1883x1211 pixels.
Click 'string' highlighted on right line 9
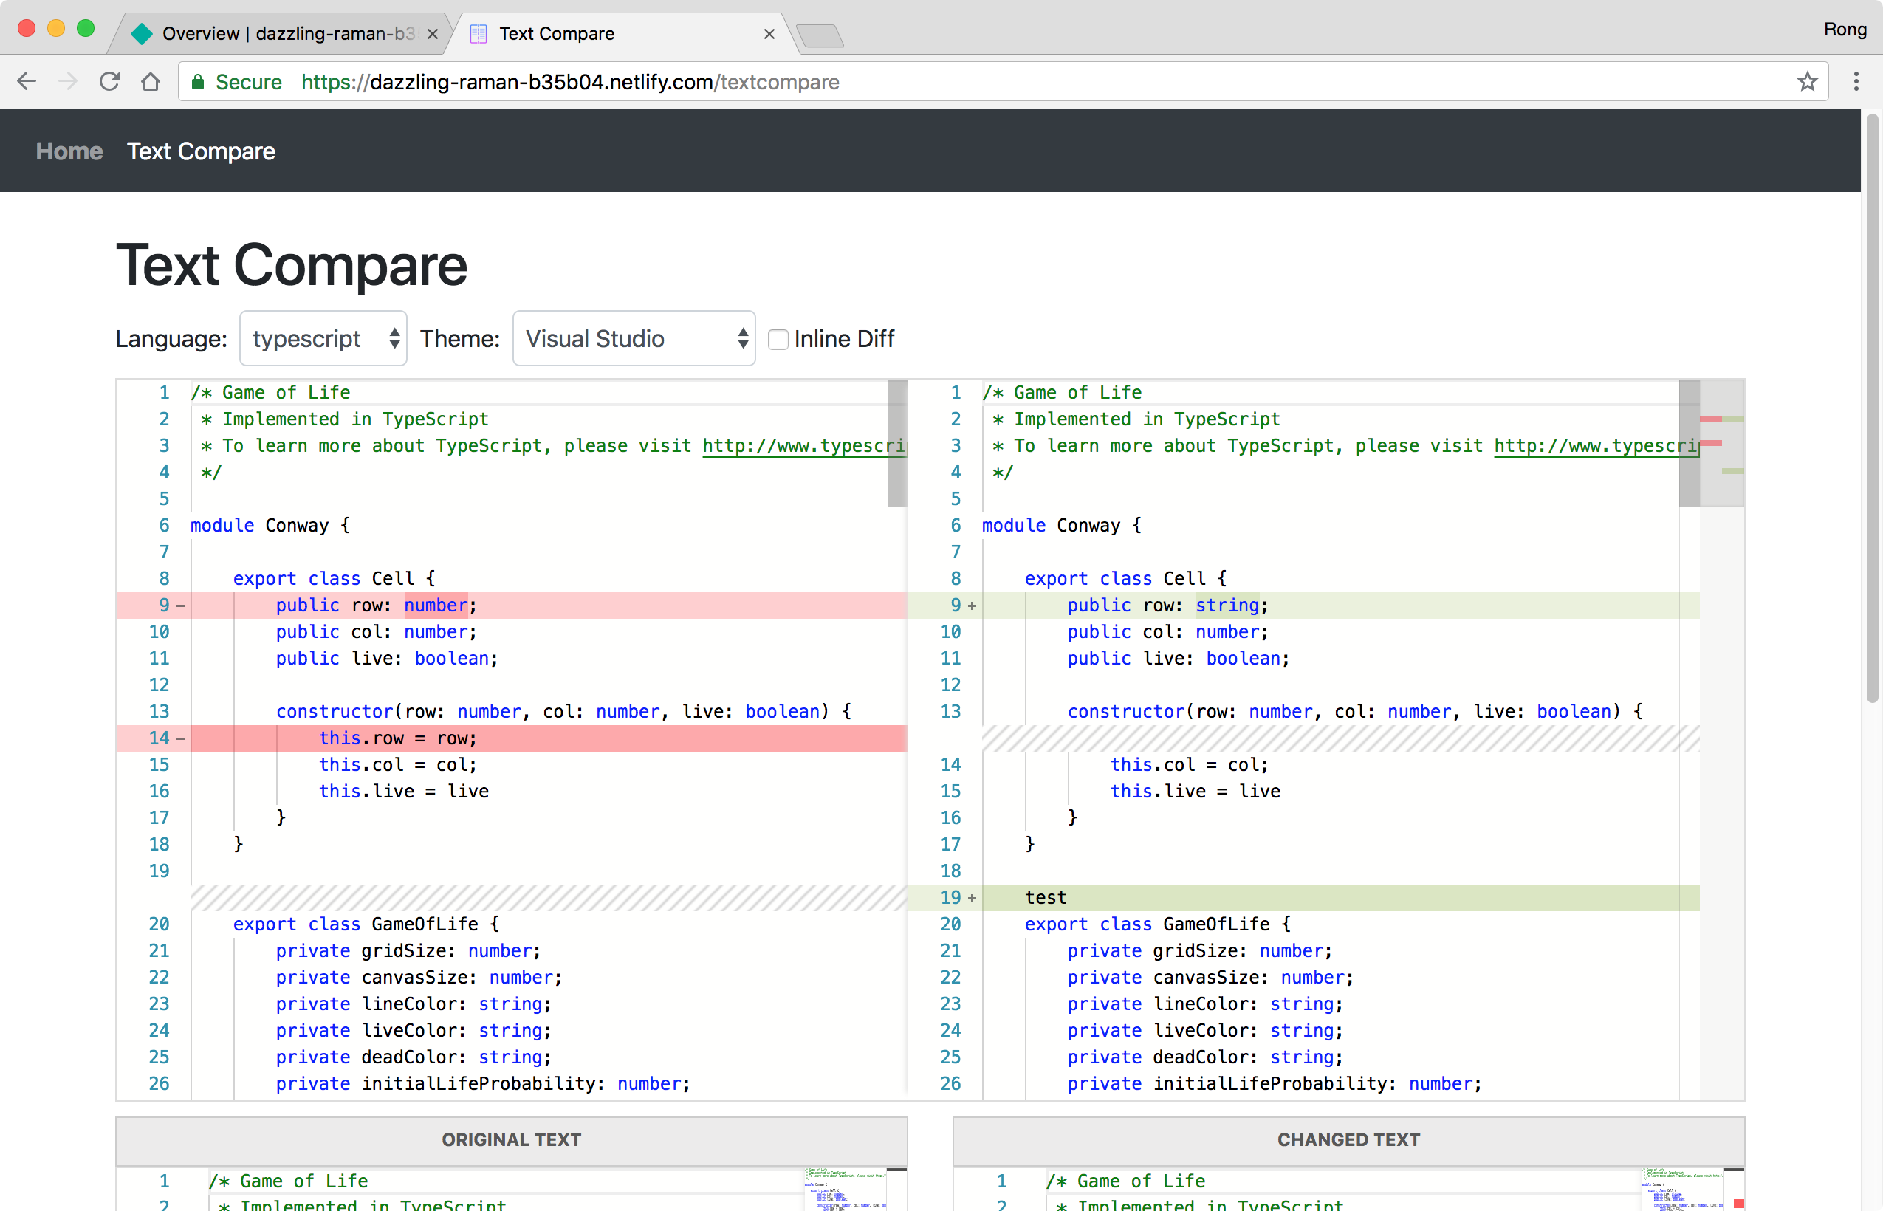(1227, 605)
